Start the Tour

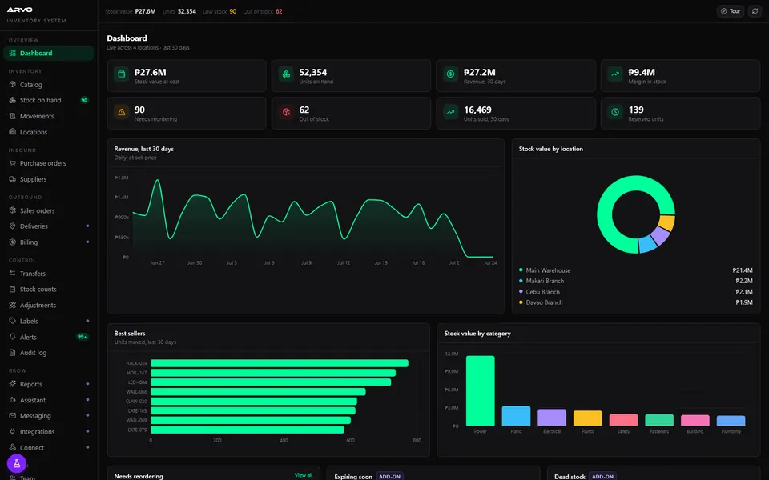tap(731, 11)
